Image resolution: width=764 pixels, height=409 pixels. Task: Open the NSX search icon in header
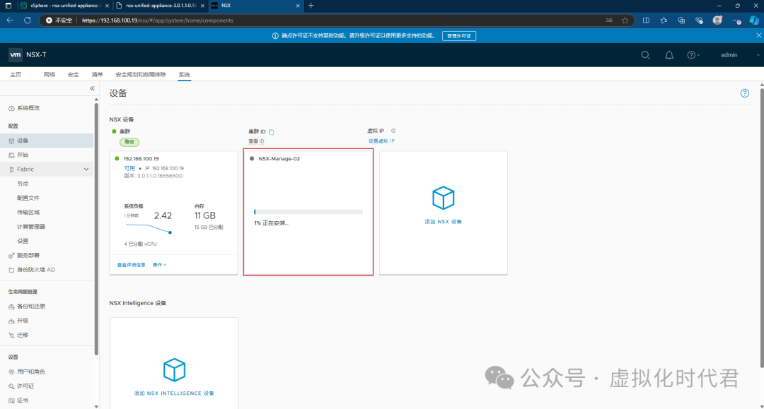[x=646, y=55]
